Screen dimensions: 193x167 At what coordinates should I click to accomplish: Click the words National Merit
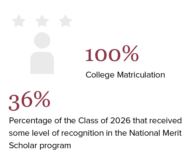155,133
